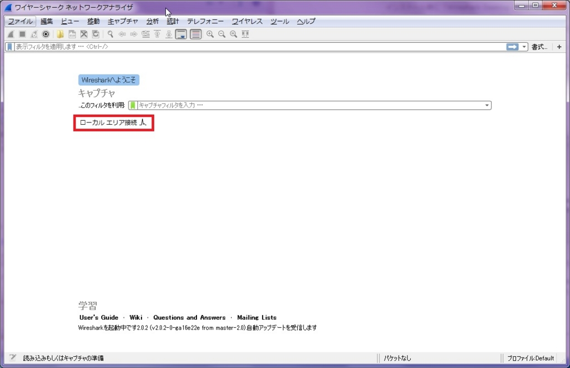Open the Wiki link
570x368 pixels.
coord(136,317)
